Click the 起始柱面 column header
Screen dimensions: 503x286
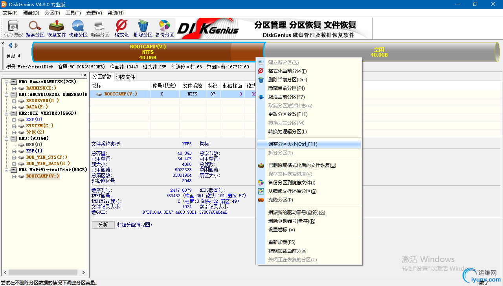pos(232,86)
